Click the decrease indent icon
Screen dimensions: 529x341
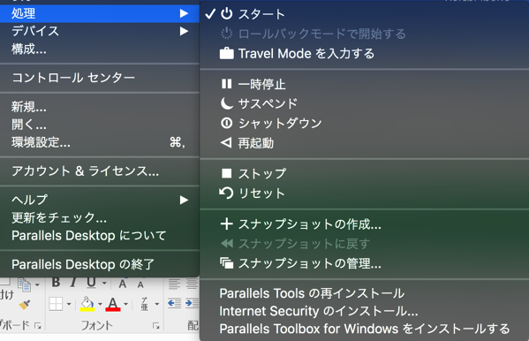175,303
